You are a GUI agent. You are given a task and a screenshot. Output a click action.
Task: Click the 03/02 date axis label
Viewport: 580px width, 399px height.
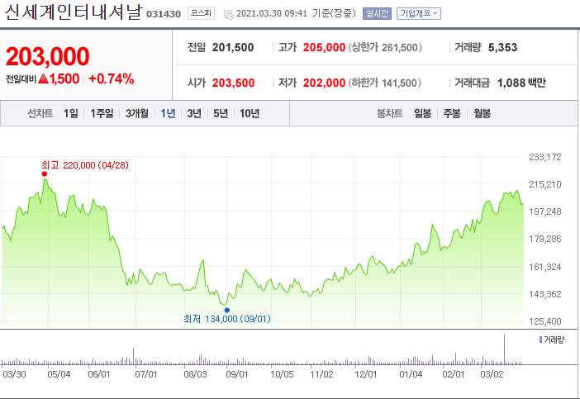(492, 374)
